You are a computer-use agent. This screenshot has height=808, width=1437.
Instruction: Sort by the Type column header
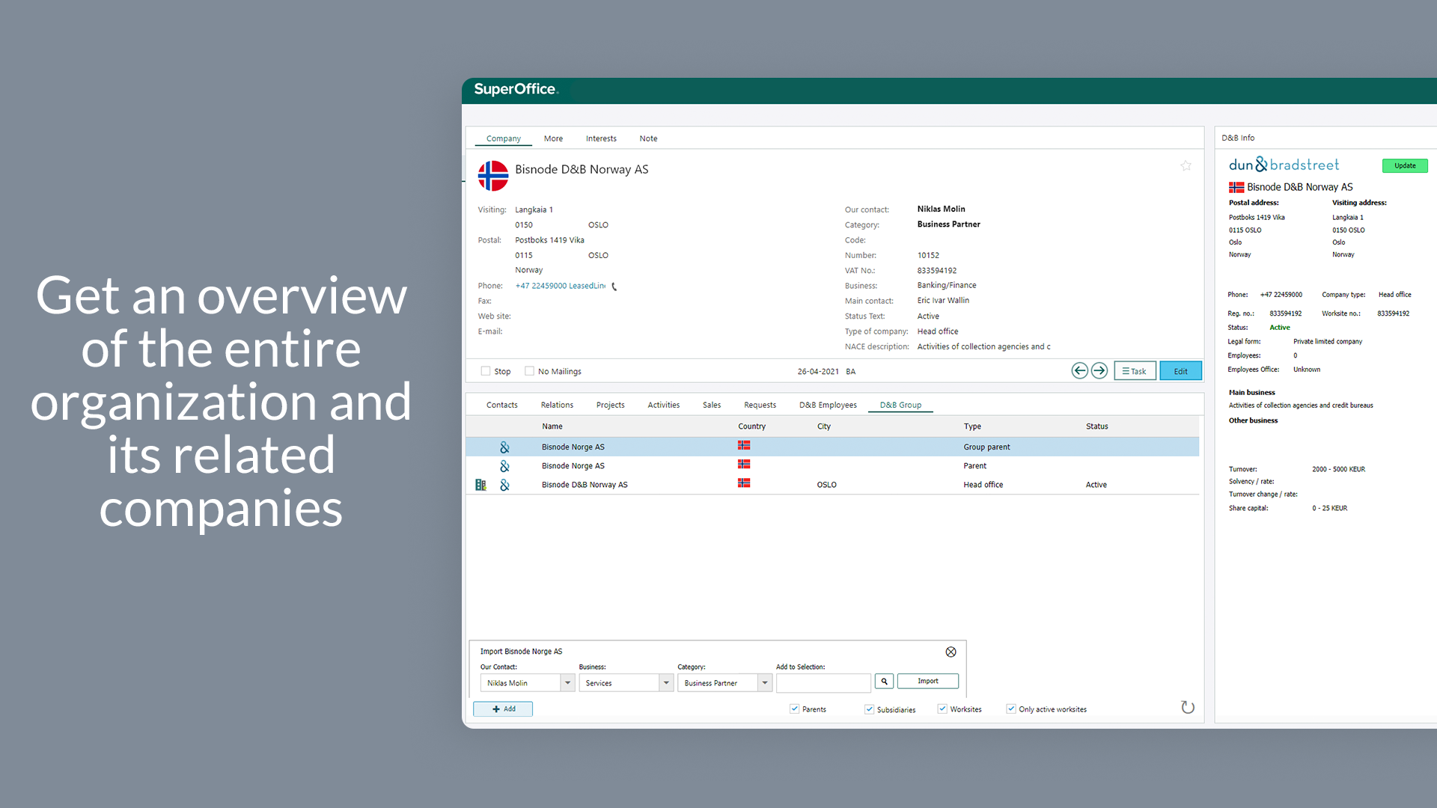972,426
